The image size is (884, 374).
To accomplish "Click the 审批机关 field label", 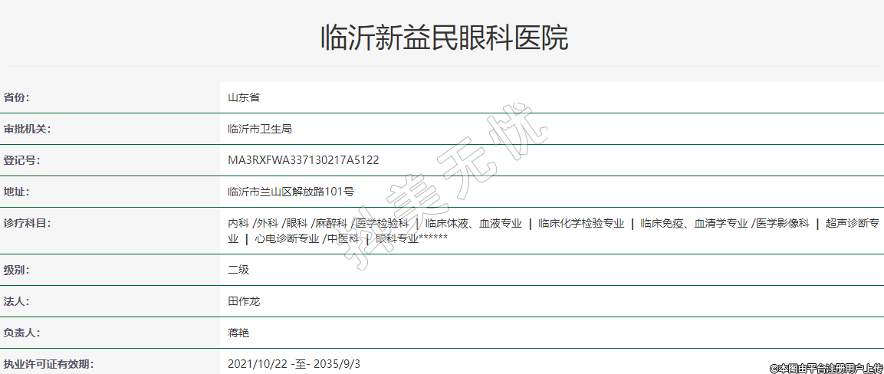I will [x=27, y=129].
